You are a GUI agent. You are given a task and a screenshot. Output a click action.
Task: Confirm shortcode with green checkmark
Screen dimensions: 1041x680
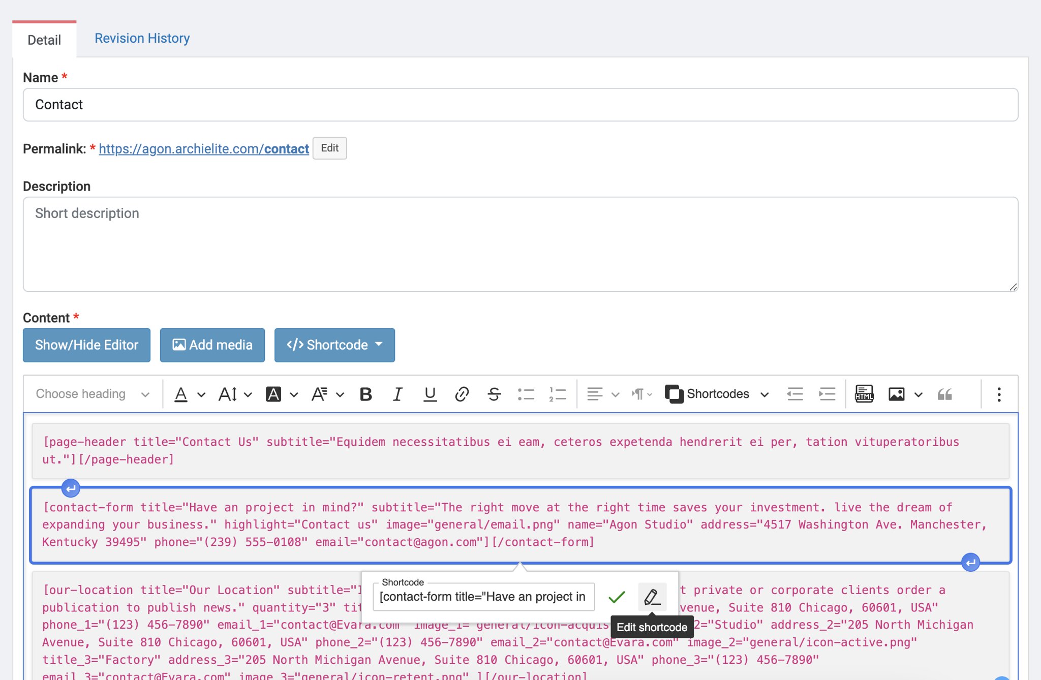point(616,597)
